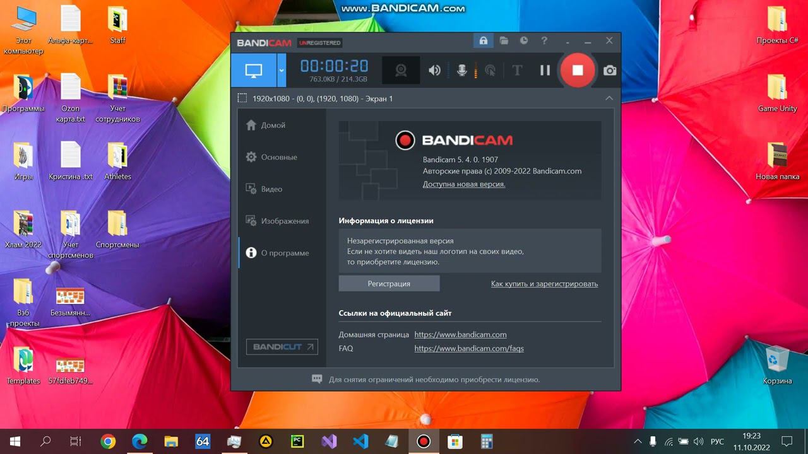808x454 pixels.
Task: Take a screenshot with camera icon
Action: [610, 70]
